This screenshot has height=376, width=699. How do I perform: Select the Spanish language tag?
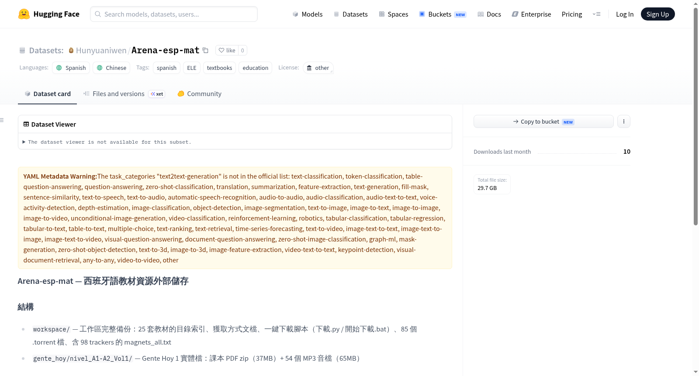71,68
